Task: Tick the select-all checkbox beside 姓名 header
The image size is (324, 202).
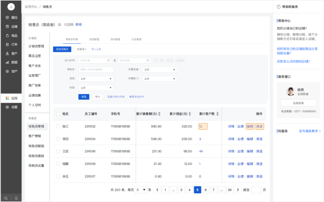Action: click(x=58, y=114)
